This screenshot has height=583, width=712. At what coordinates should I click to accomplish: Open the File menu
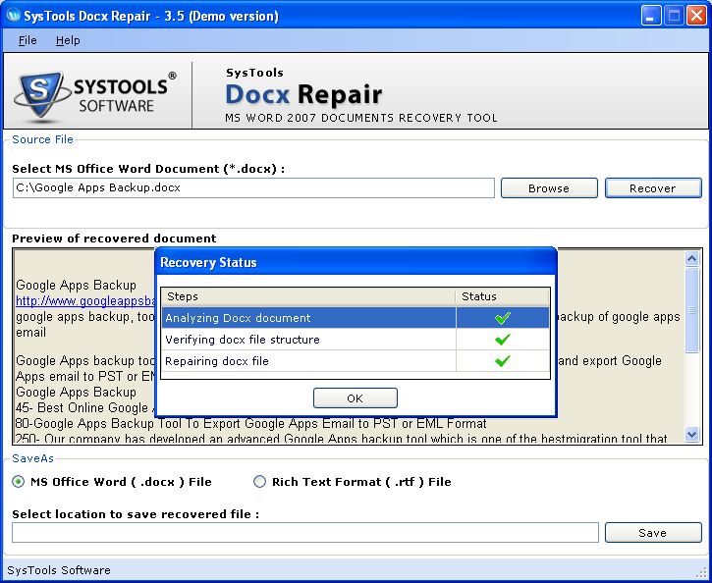27,40
